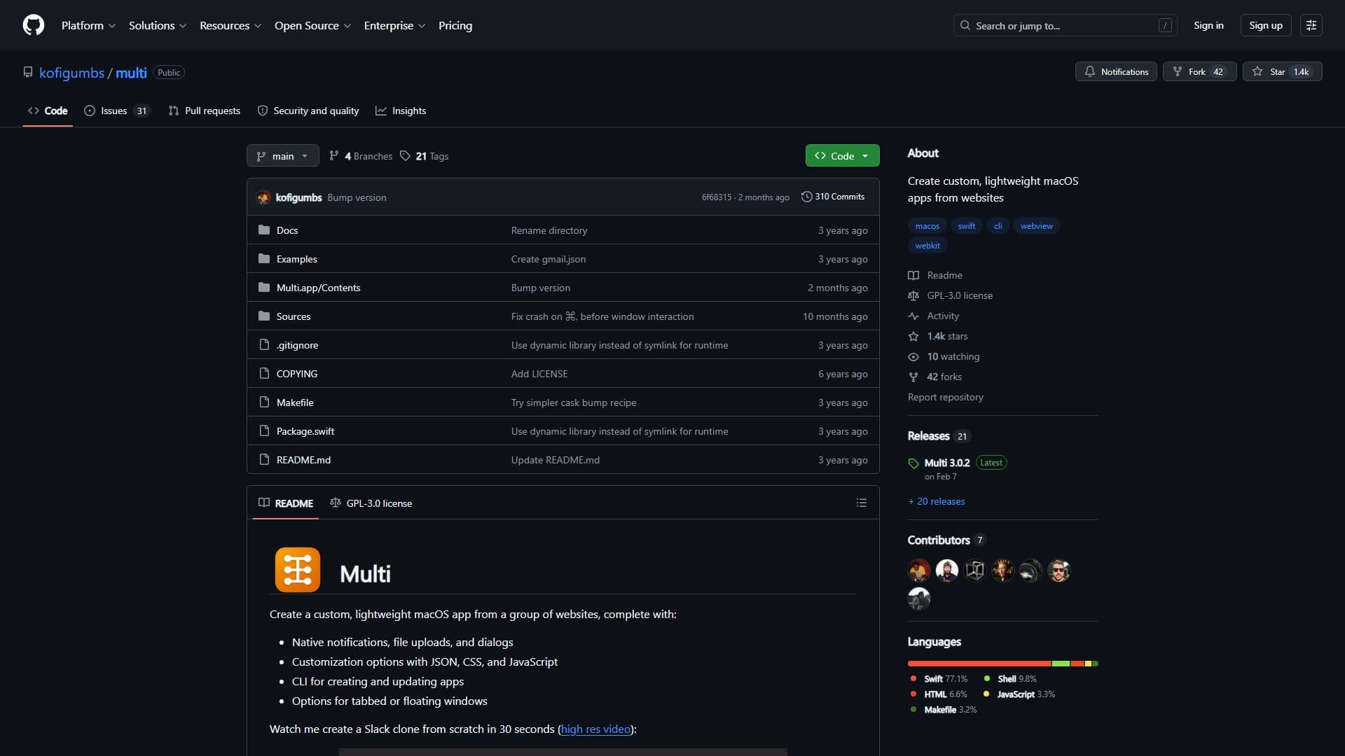Select the macos topic tag
The width and height of the screenshot is (1345, 756).
tap(927, 225)
